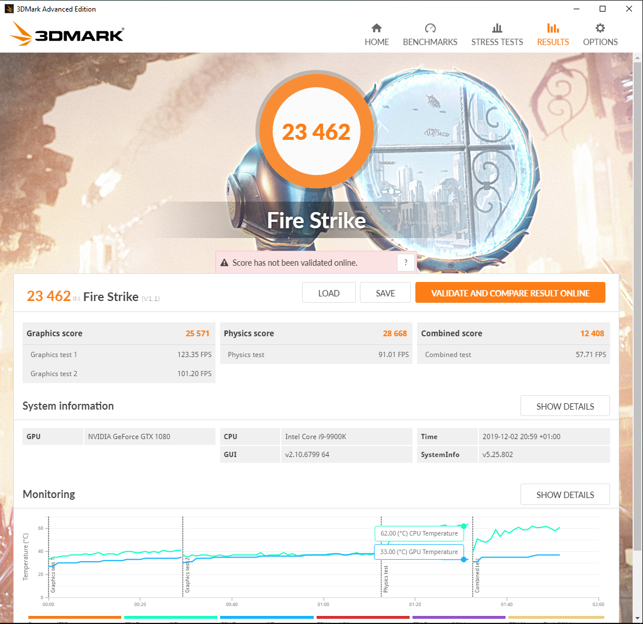Click the 3DMark app icon in title bar
This screenshot has width=643, height=624.
pyautogui.click(x=9, y=9)
